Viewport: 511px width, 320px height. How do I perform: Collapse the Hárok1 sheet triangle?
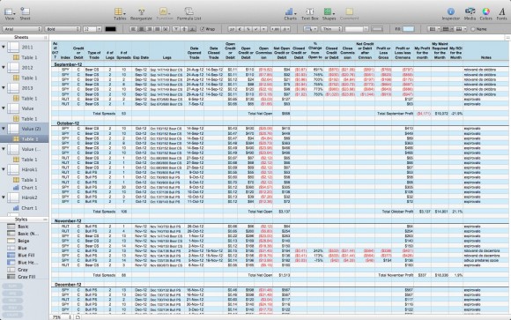(4, 169)
